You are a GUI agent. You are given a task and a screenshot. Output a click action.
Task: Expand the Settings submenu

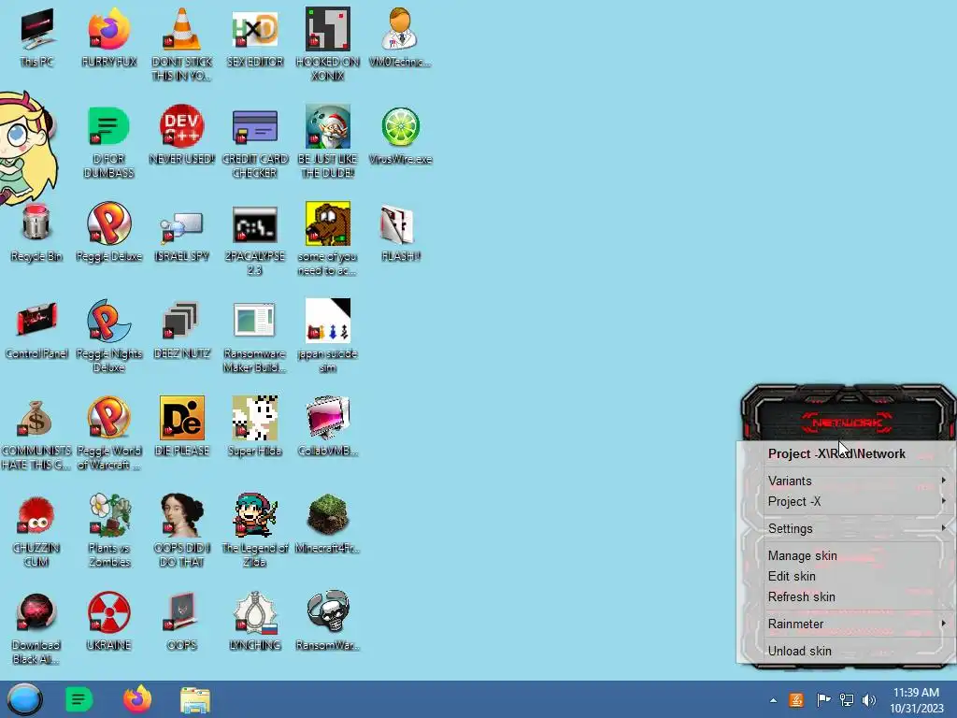pos(857,528)
